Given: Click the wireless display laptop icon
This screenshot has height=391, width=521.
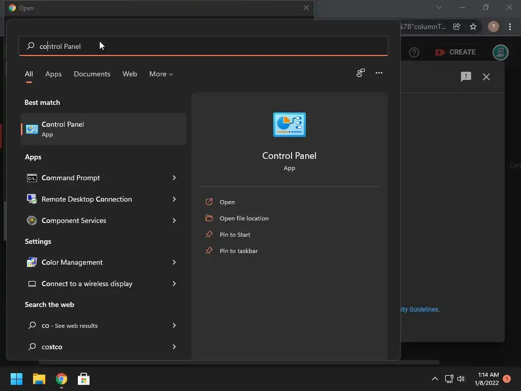Looking at the screenshot, I should point(32,284).
